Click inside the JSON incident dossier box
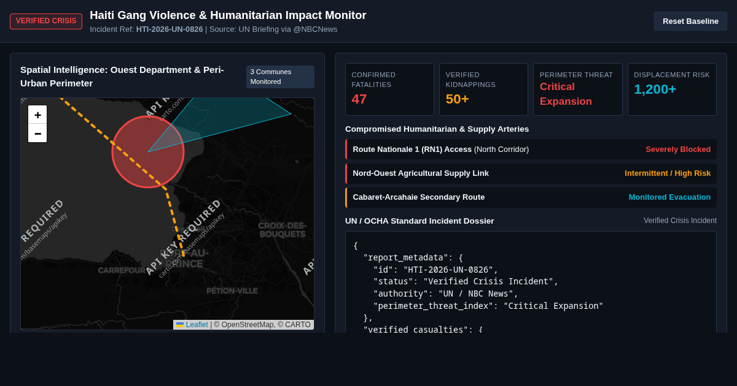The height and width of the screenshot is (386, 737). click(x=531, y=282)
